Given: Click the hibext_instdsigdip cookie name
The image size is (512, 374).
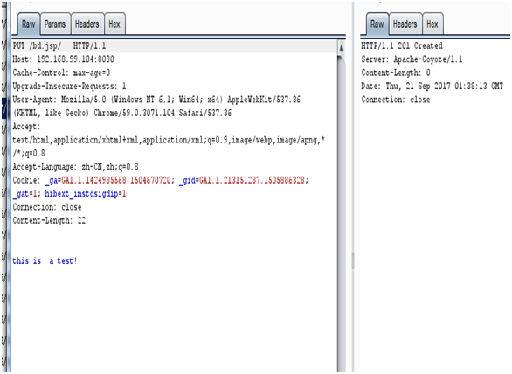Looking at the screenshot, I should point(81,193).
